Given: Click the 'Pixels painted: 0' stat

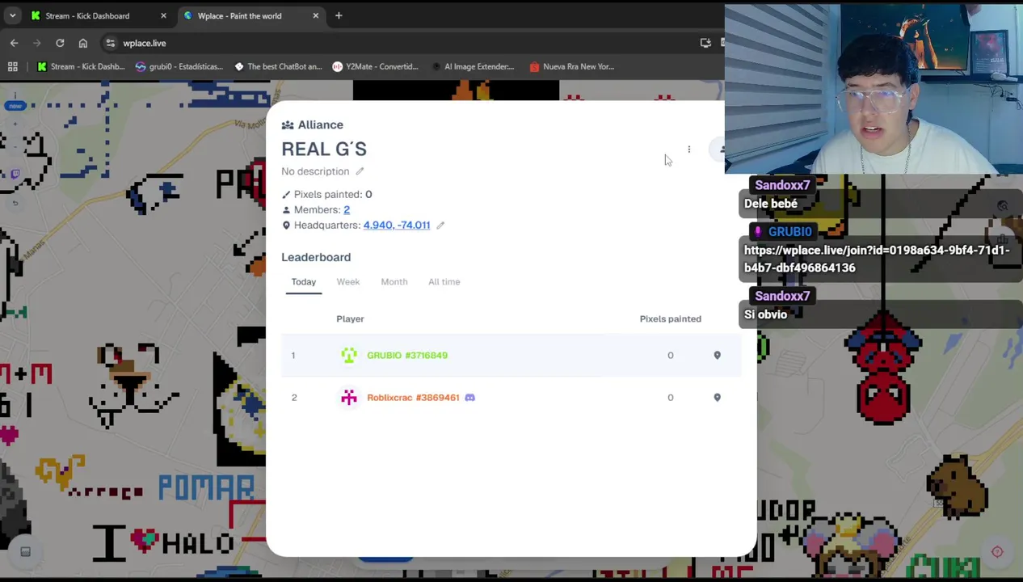Looking at the screenshot, I should point(326,195).
